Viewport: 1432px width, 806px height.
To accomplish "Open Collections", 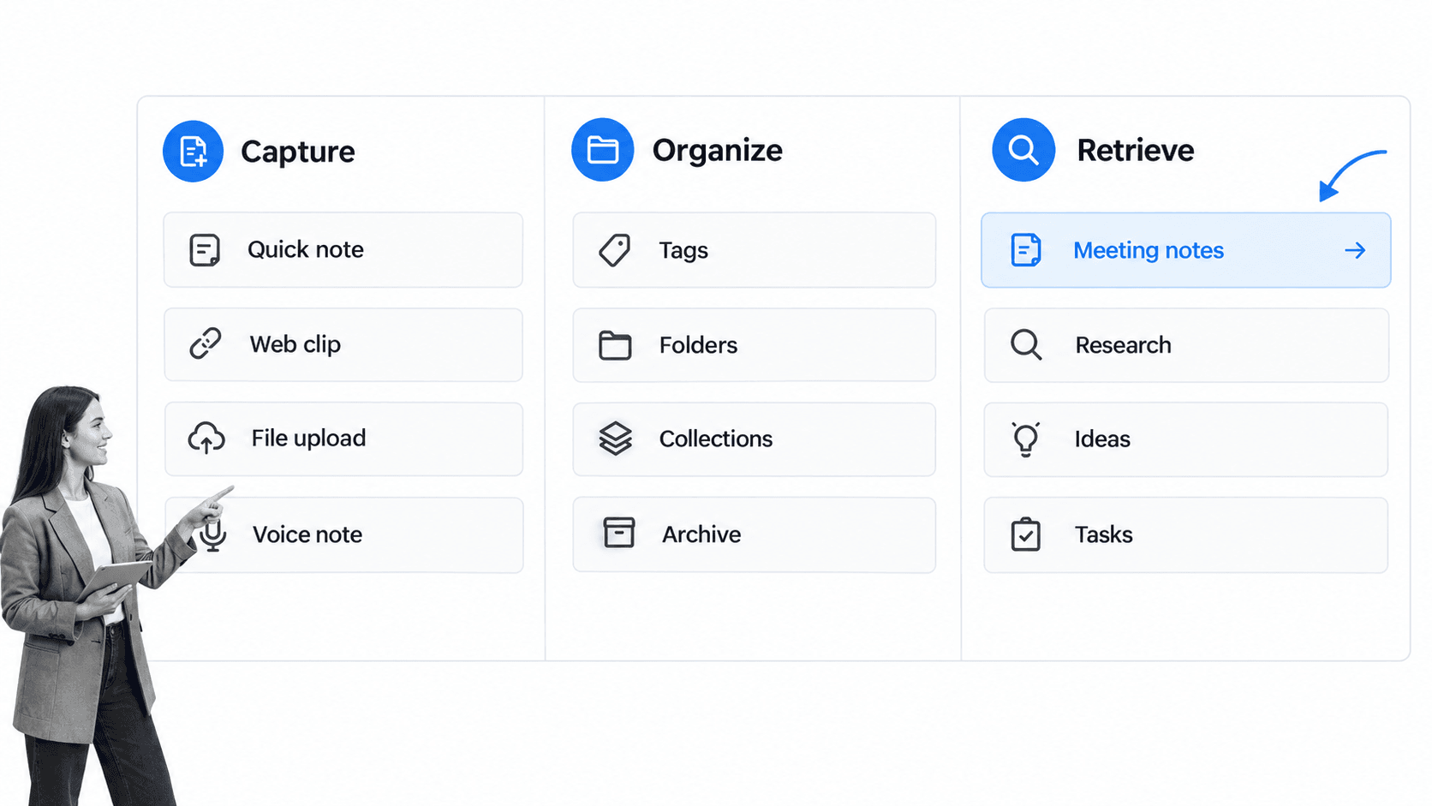I will 755,439.
